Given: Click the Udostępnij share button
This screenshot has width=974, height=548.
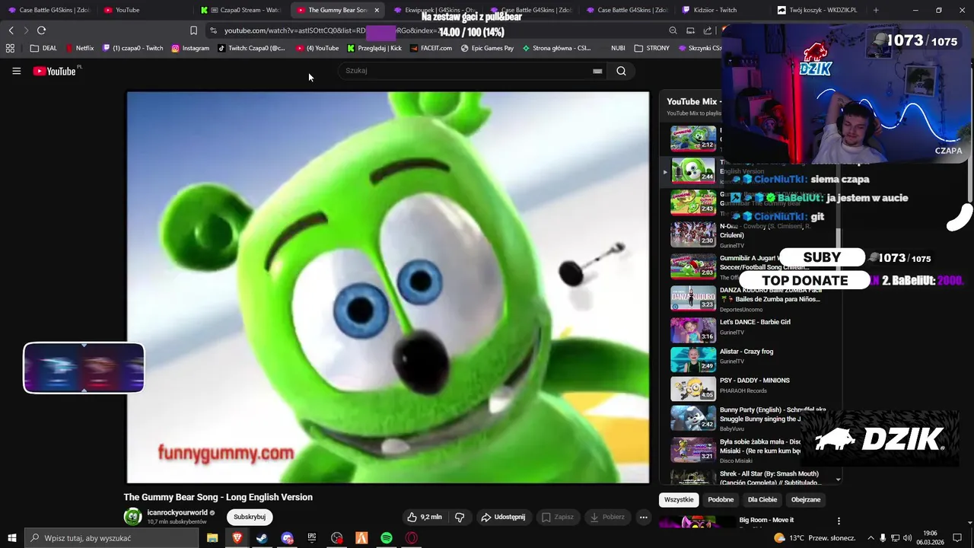Looking at the screenshot, I should (503, 517).
